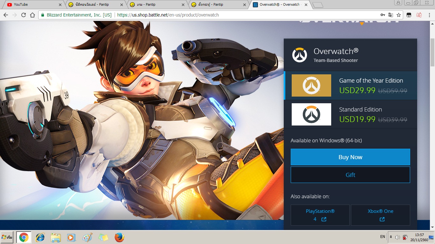435x244 pixels.
Task: Click the USD19.99 price text
Action: [x=357, y=119]
